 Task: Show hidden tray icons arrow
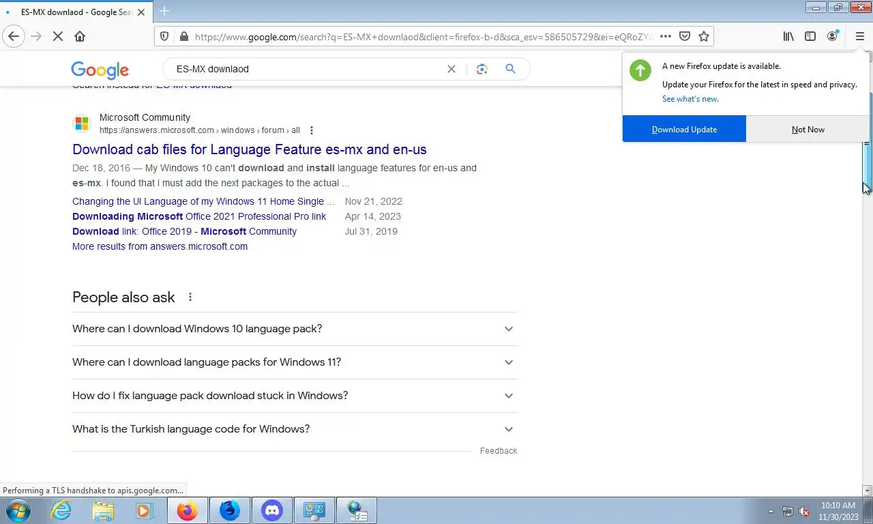771,511
